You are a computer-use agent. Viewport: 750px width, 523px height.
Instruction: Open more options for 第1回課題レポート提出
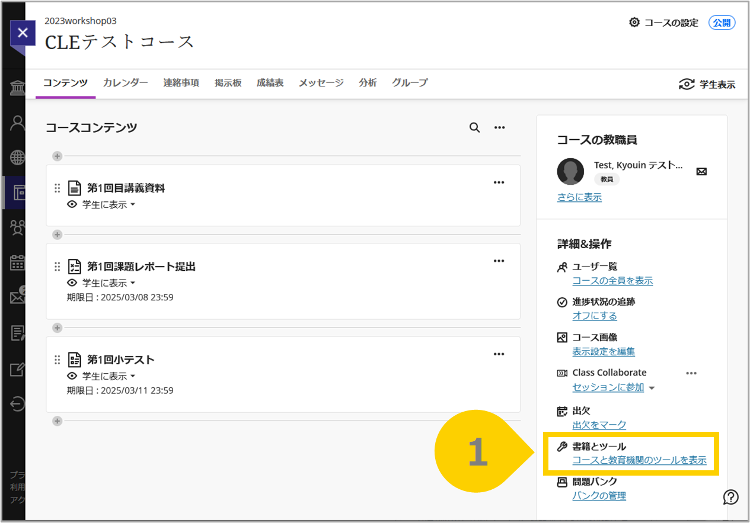(499, 261)
